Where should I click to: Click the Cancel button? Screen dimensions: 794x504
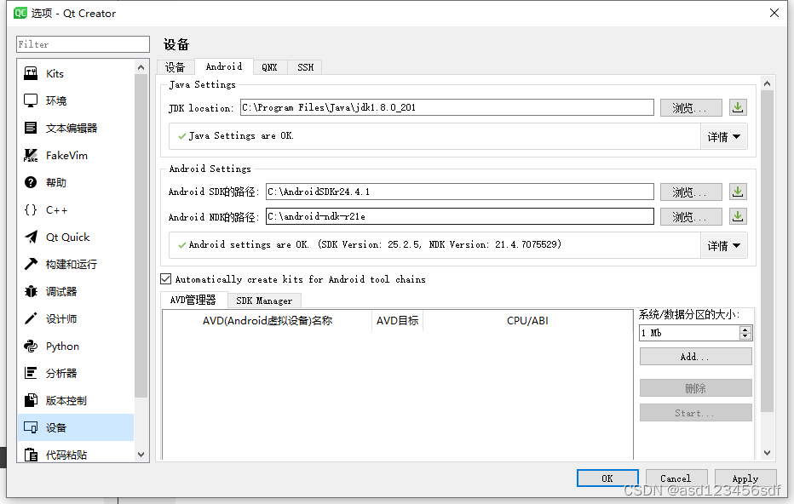point(675,478)
